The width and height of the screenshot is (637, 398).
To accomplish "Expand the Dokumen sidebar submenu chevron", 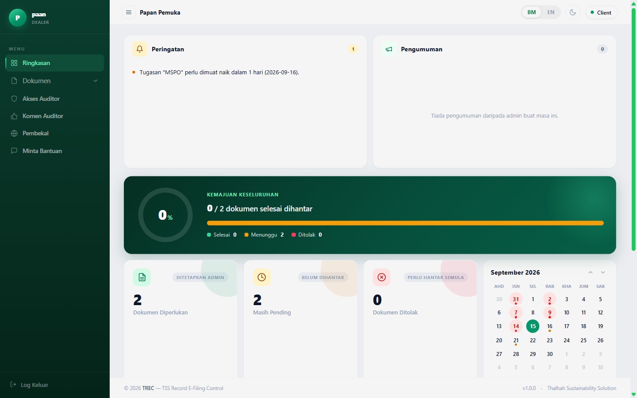I will (95, 81).
